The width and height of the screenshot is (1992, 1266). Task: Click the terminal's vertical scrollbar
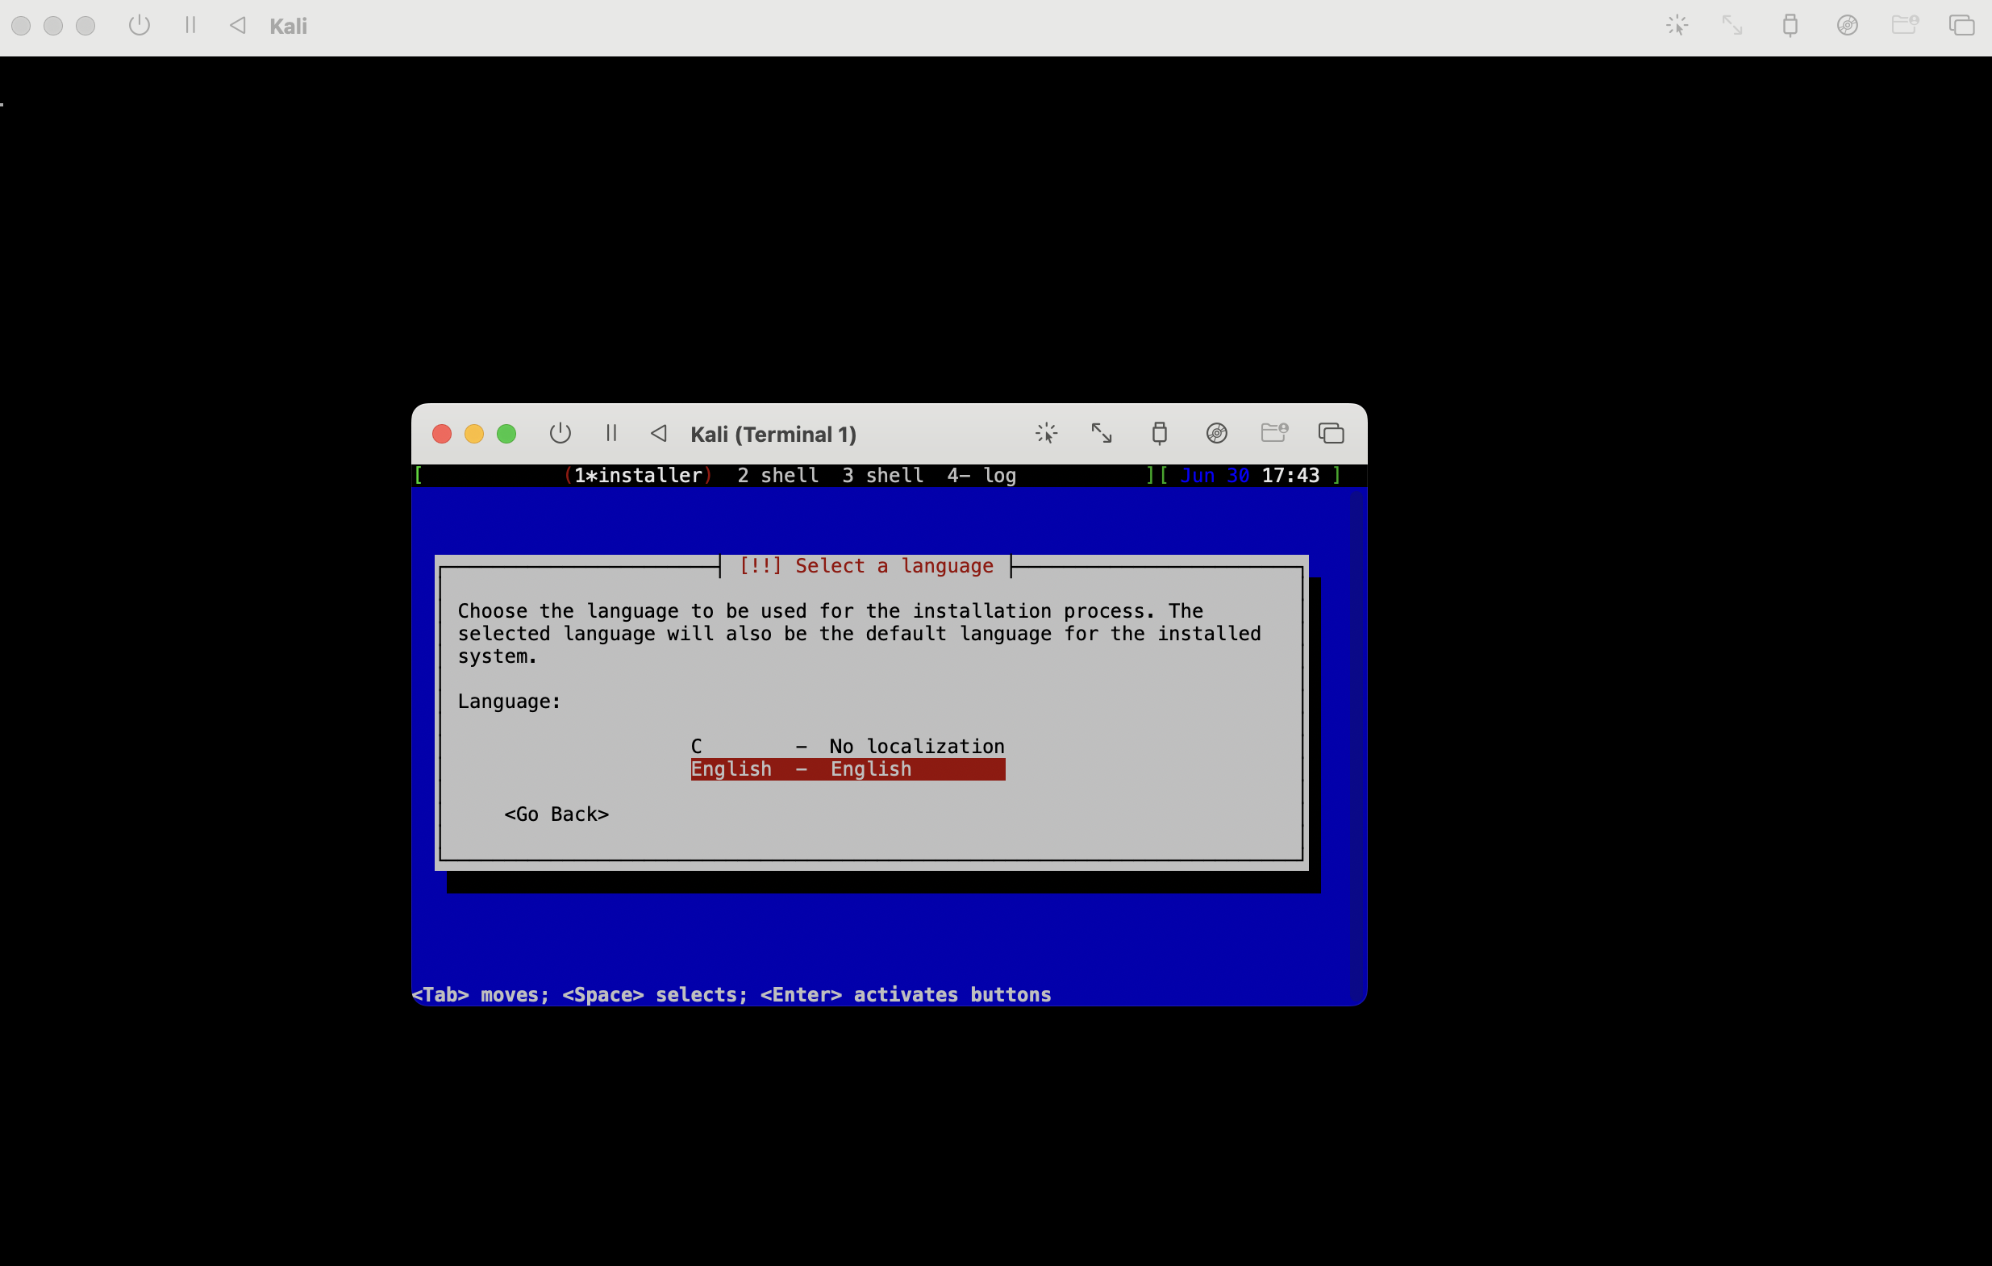[x=1355, y=744]
